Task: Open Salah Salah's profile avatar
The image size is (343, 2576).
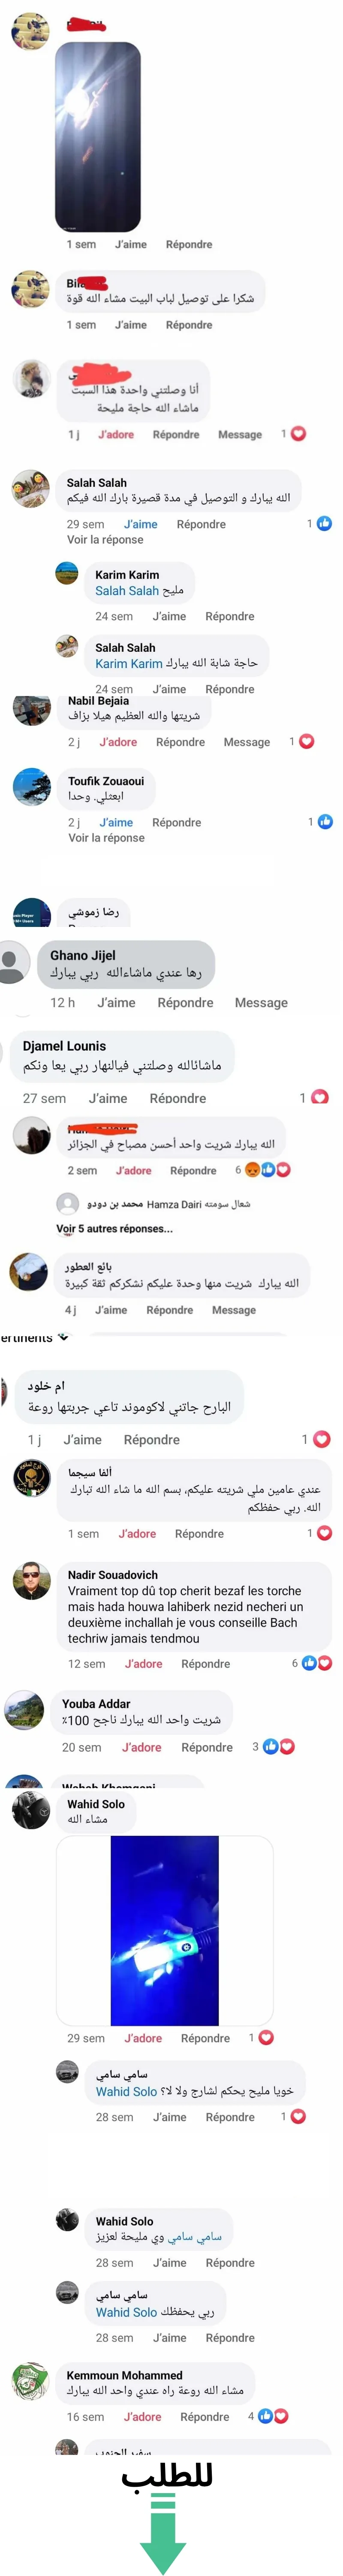Action: [30, 488]
